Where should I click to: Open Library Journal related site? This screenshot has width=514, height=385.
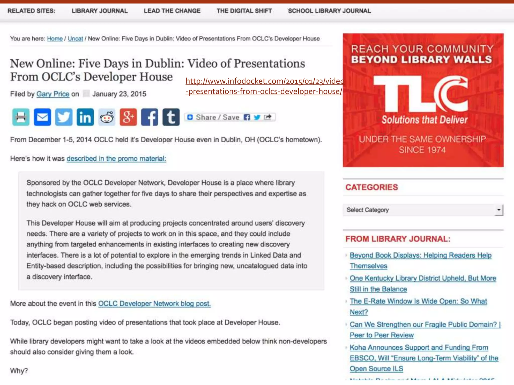[100, 11]
